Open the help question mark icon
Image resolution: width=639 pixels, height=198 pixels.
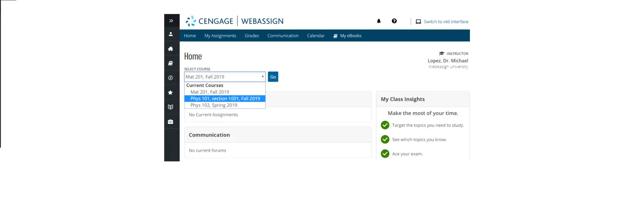tap(394, 21)
